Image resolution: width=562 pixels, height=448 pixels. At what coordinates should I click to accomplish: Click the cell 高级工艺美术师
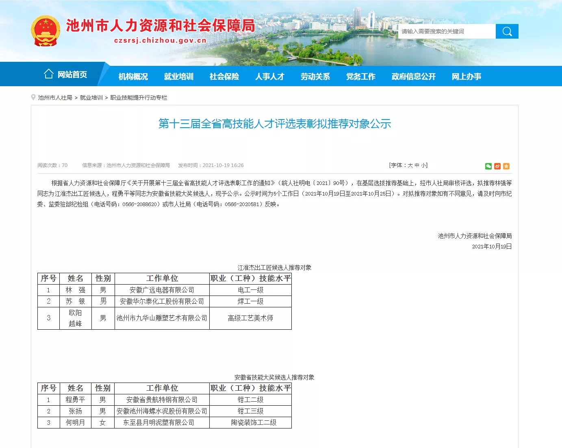point(251,318)
